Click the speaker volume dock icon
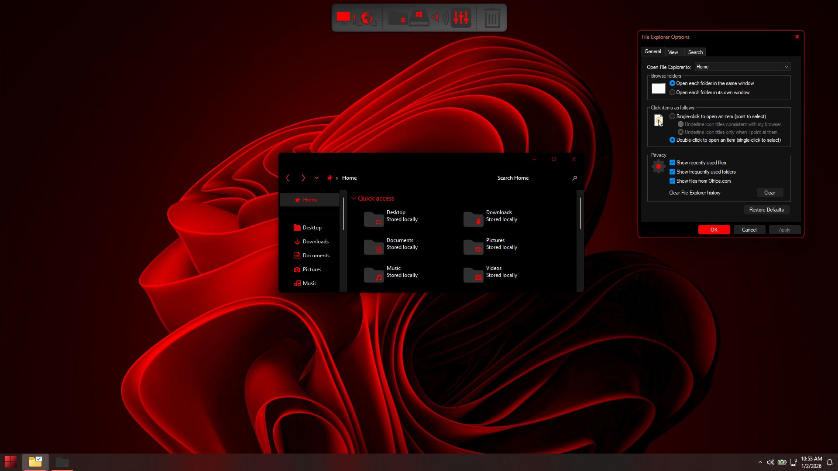Screen dimensions: 838x471 tap(440, 18)
